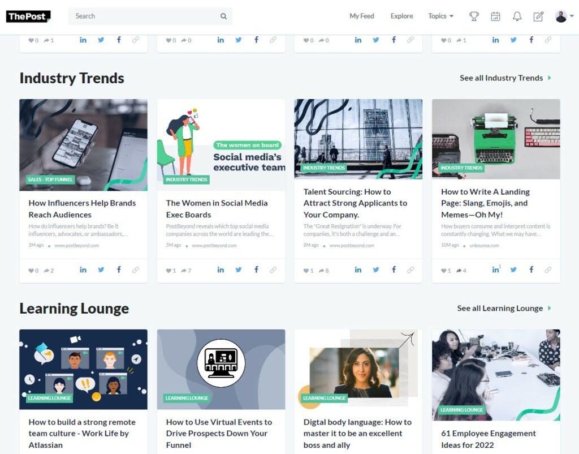Go to My Feed
The height and width of the screenshot is (454, 579).
pyautogui.click(x=362, y=16)
